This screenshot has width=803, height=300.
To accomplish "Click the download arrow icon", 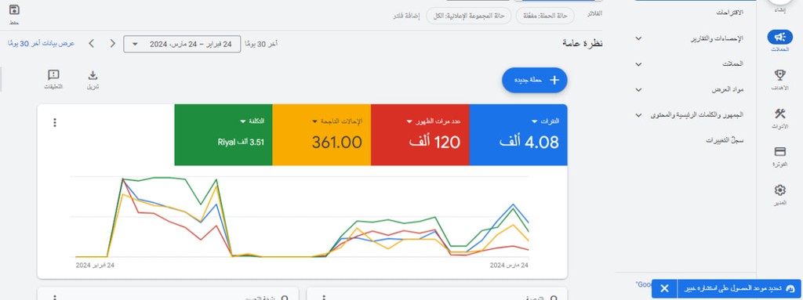I will (93, 76).
